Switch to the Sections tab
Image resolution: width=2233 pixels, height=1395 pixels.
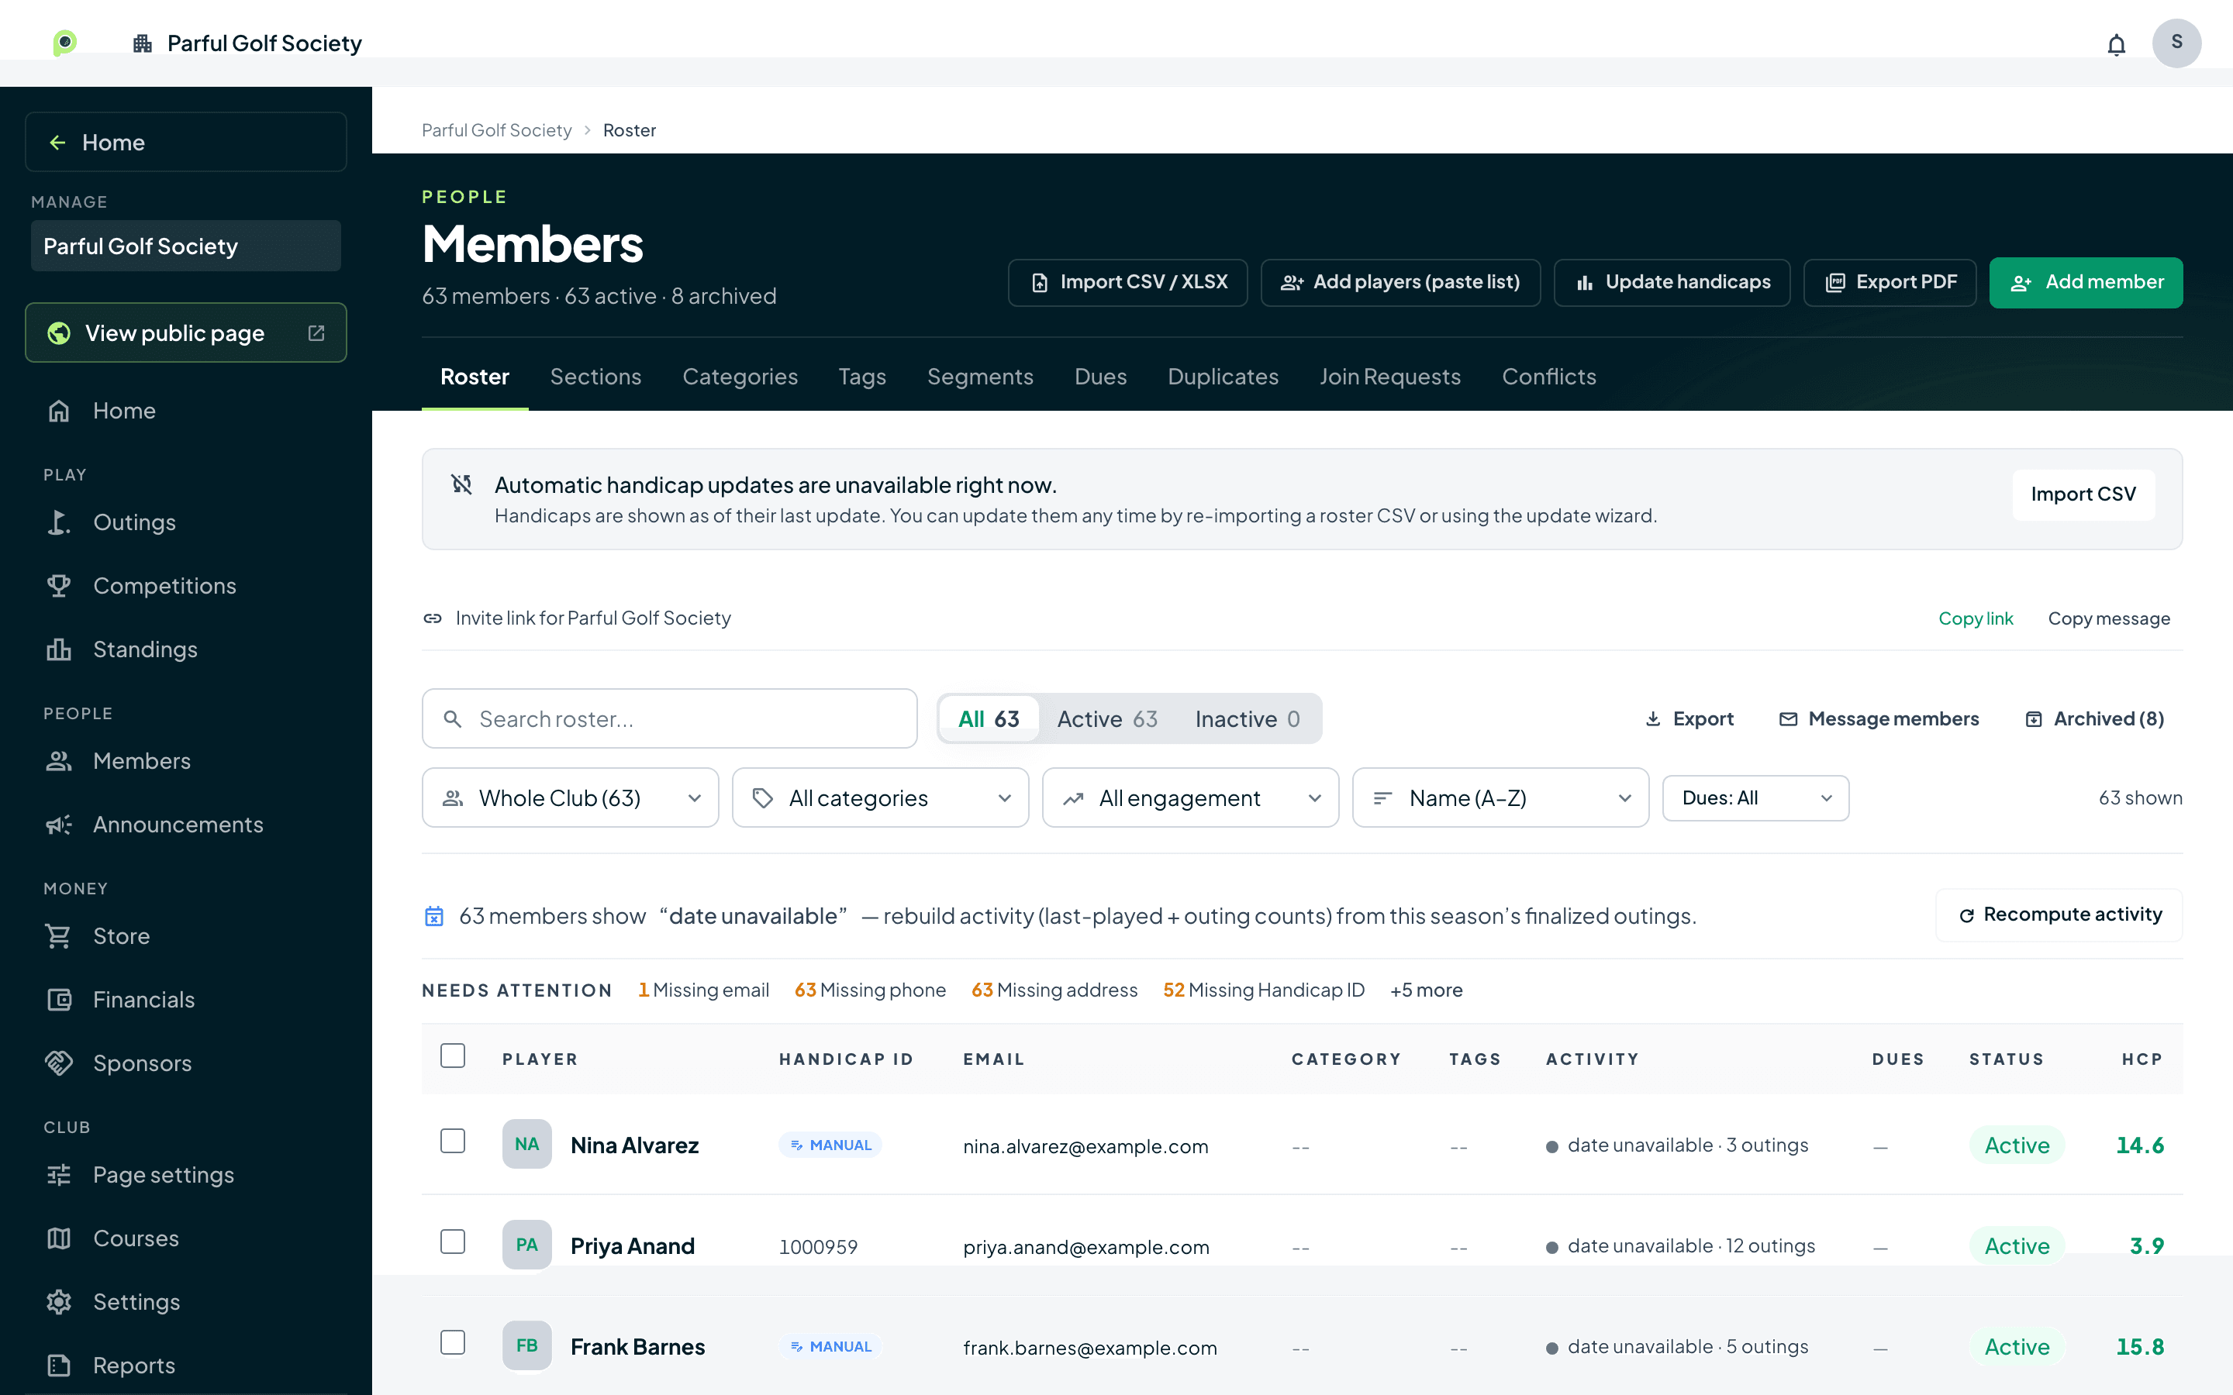[x=595, y=377]
